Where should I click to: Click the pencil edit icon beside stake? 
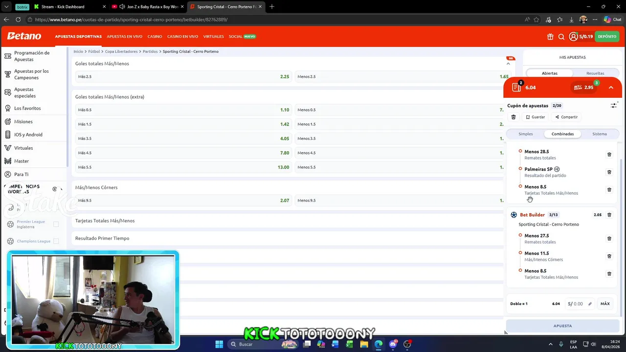coord(590,304)
